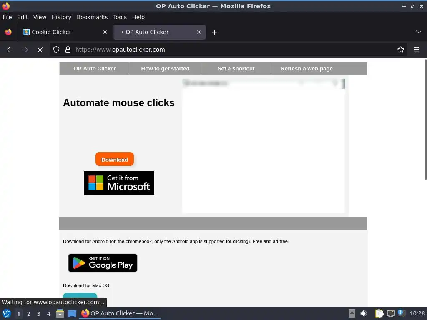
Task: Open the Bookmarks menu
Action: 92,17
